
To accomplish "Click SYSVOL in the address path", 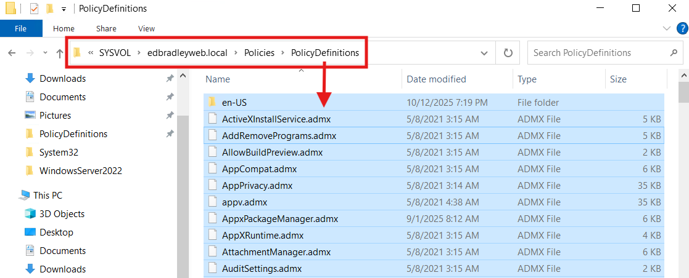I will coord(115,53).
